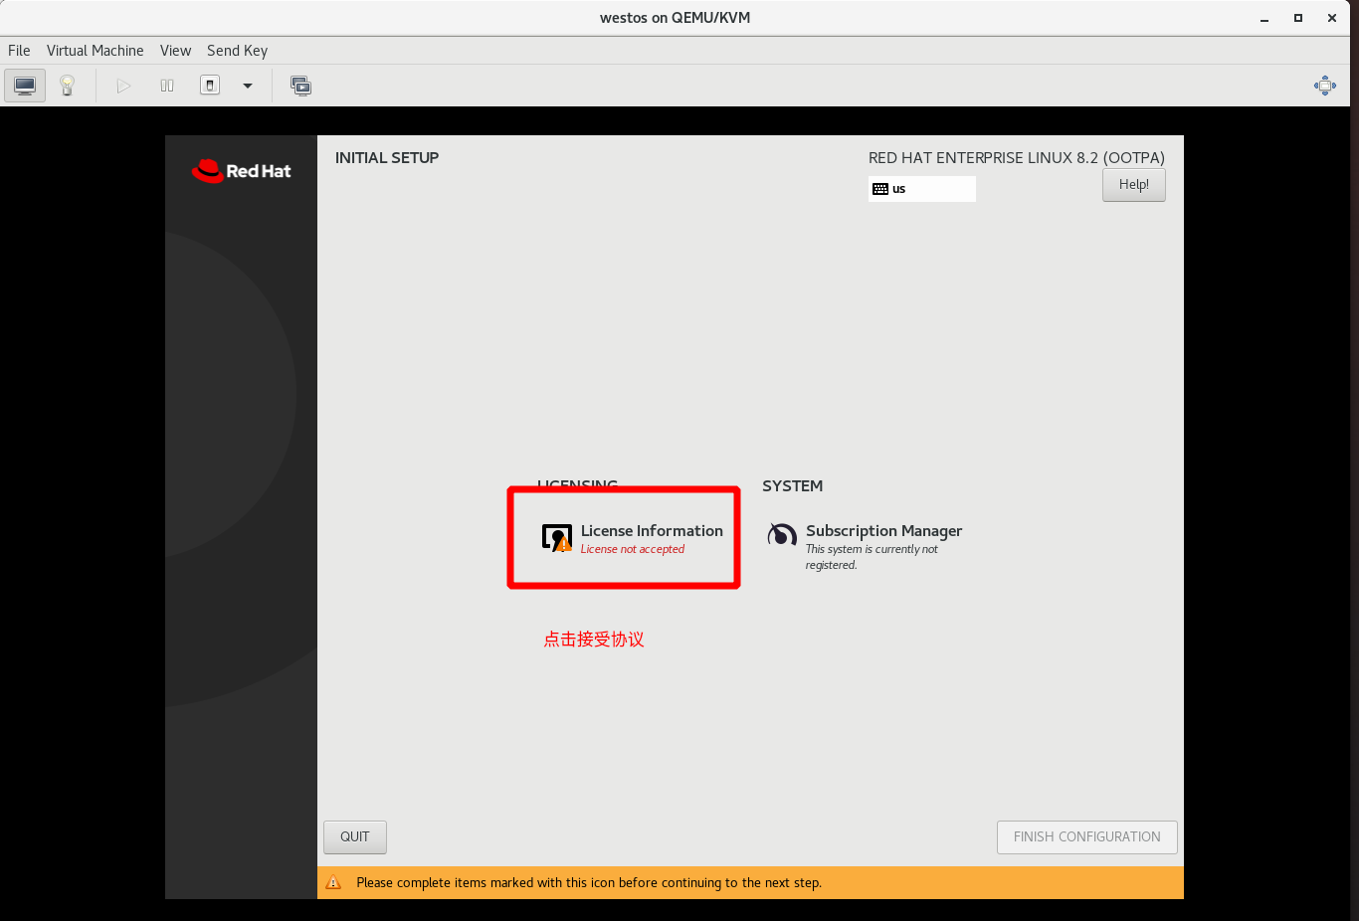Screen dimensions: 1359x921
Task: Click the RED HAT ENTERPRISE LINUX 8.2 title
Action: (1017, 158)
